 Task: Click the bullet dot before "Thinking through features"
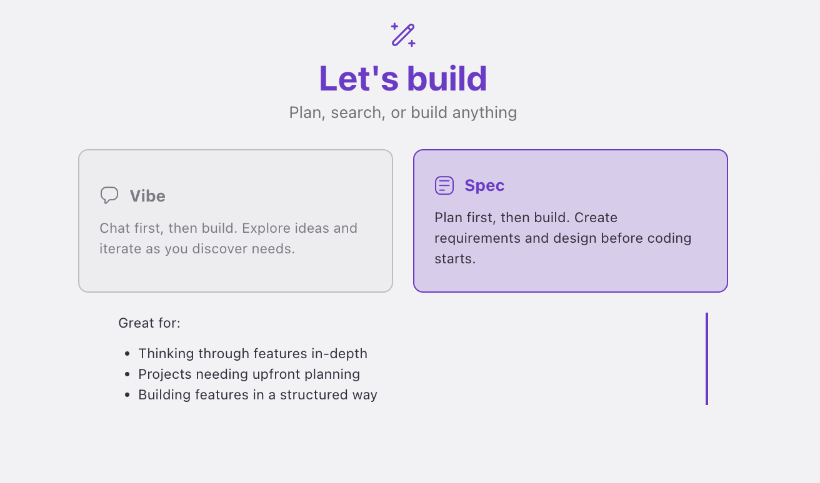127,354
